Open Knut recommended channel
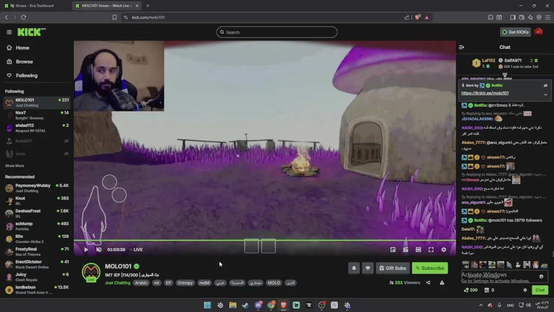 pos(37,201)
